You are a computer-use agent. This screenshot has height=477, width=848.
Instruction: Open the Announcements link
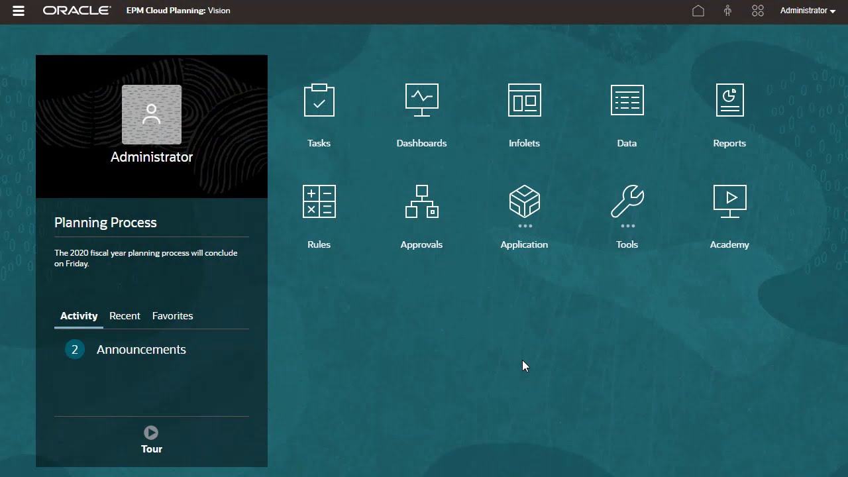tap(141, 350)
